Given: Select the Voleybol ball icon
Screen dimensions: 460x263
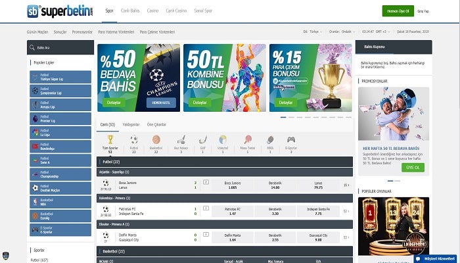Looking at the screenshot, I should point(223,140).
